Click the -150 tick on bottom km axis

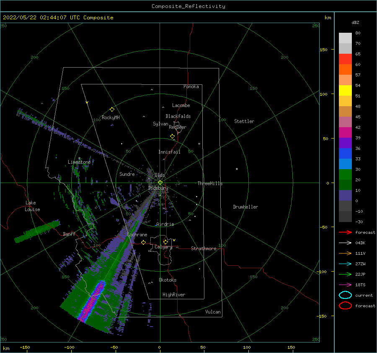click(x=25, y=347)
